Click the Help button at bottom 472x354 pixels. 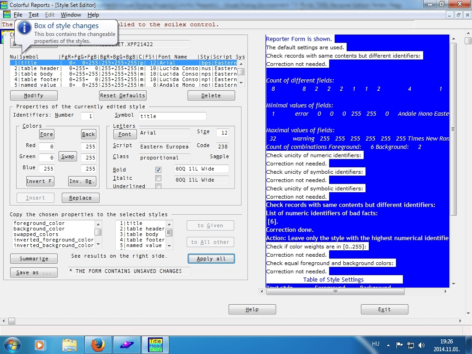(x=252, y=309)
